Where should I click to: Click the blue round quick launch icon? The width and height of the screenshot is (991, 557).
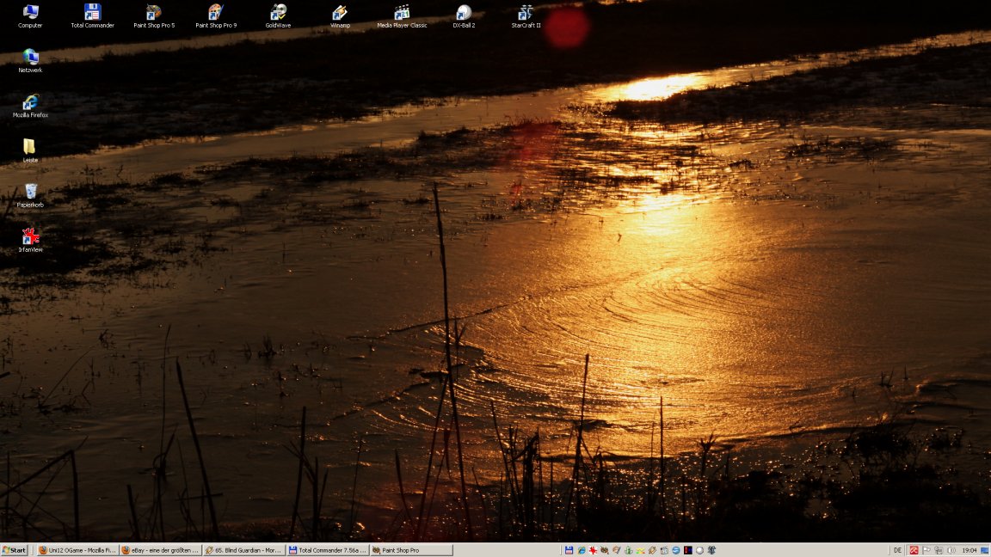coord(675,550)
